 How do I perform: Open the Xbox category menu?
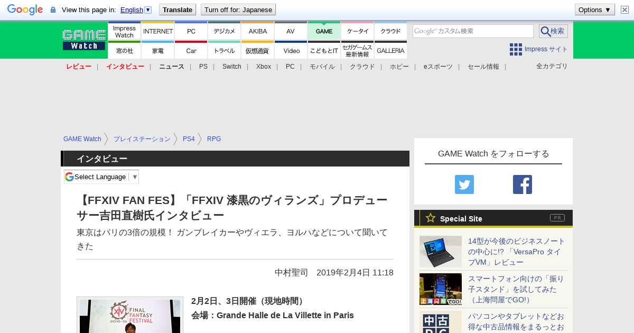point(264,67)
